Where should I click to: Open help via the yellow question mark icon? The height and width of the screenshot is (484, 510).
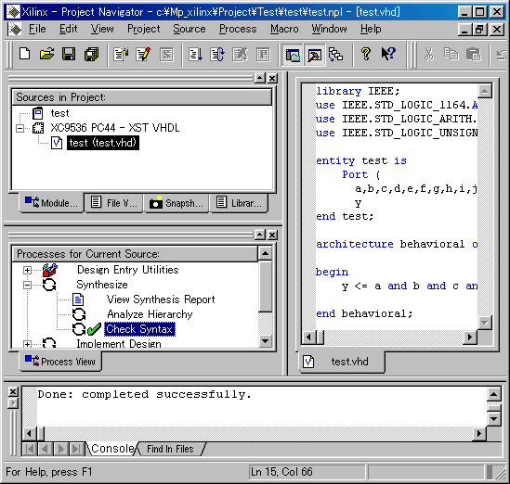click(366, 54)
